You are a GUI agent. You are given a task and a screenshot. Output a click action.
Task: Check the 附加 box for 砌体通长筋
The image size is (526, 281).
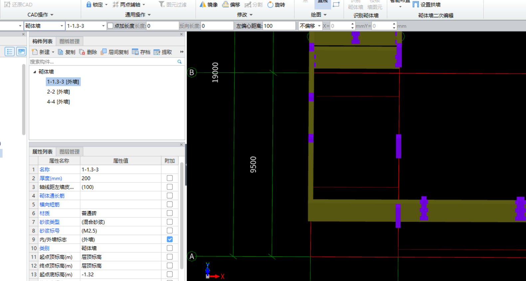click(170, 195)
